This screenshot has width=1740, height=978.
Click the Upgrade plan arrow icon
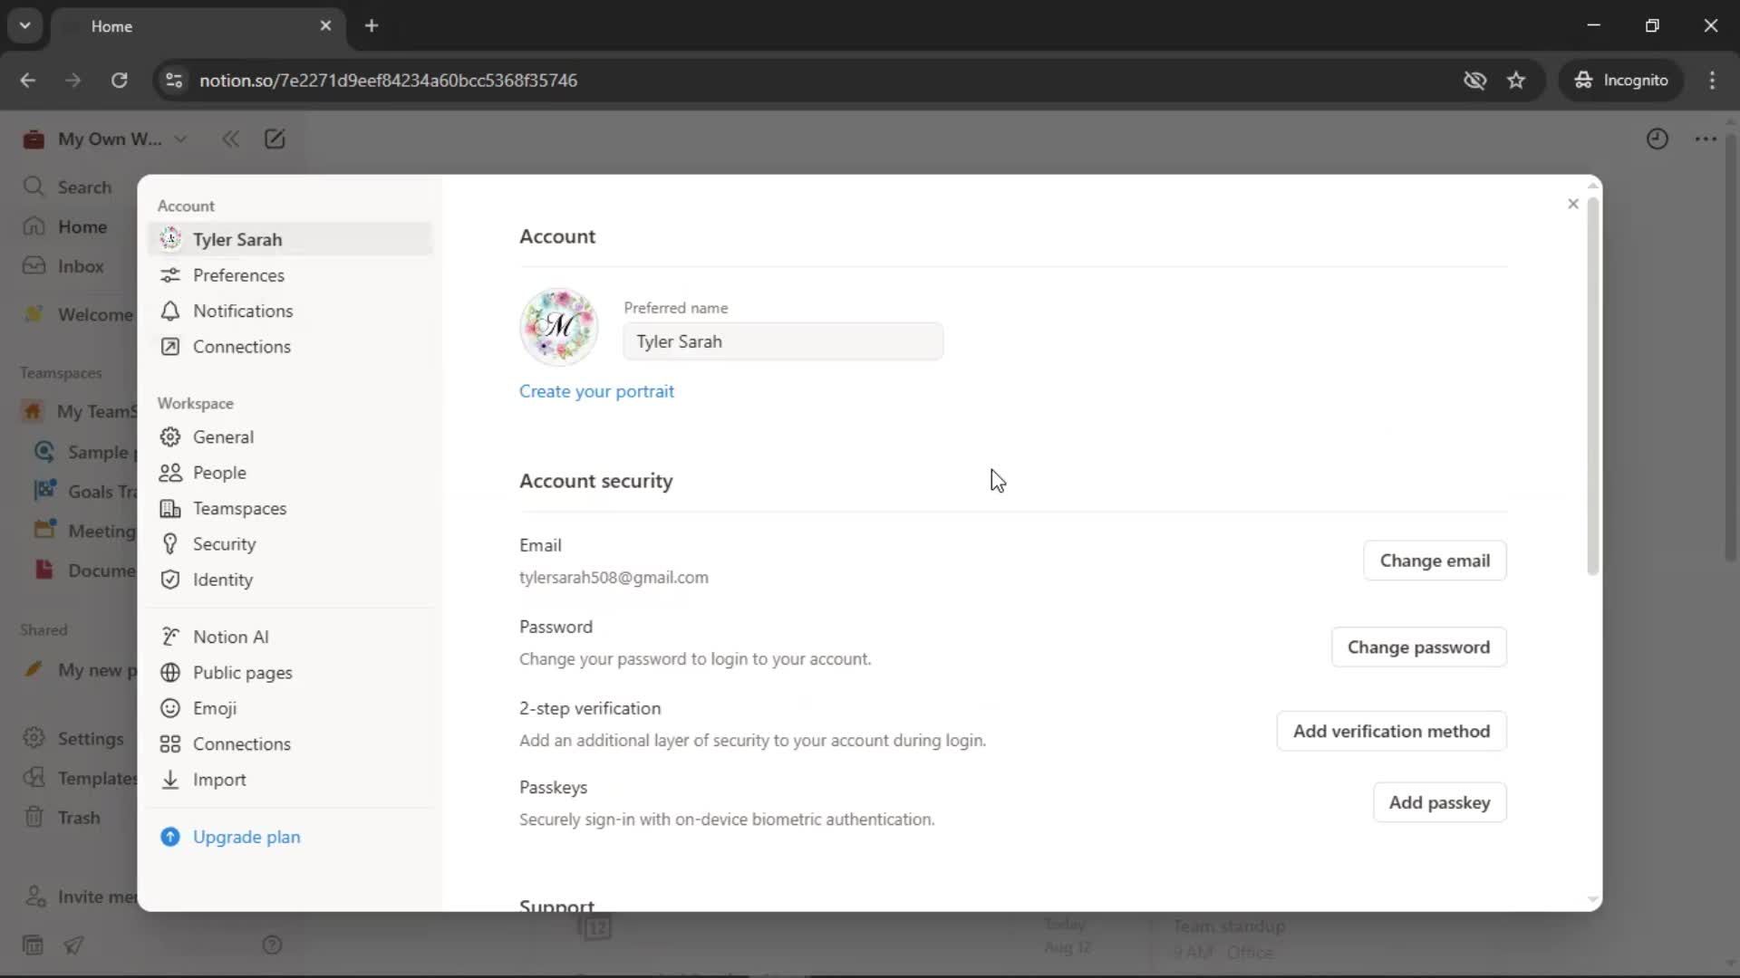click(170, 838)
